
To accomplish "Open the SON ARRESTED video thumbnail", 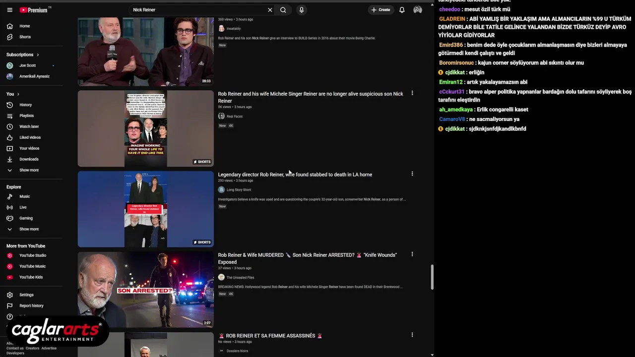I will pyautogui.click(x=145, y=290).
